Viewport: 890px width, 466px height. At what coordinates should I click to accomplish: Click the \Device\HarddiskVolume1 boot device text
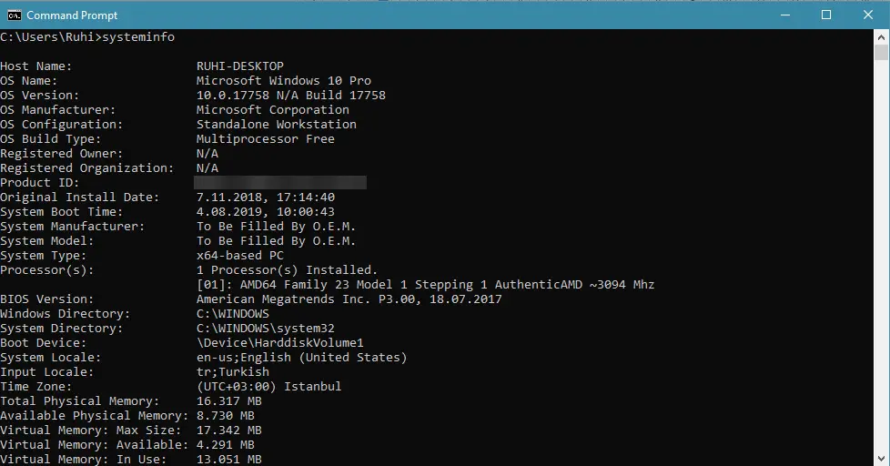[x=279, y=343]
